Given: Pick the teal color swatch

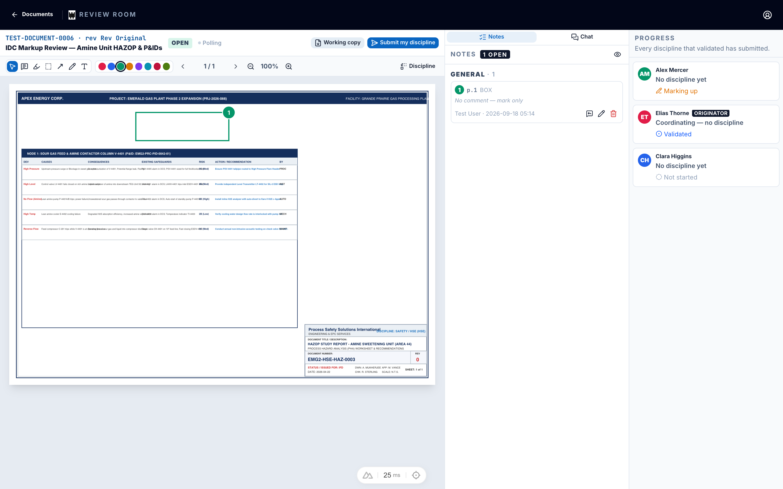Looking at the screenshot, I should tap(148, 66).
